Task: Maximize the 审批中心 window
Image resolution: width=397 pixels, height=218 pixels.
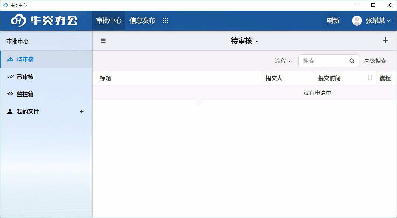Action: (373, 5)
